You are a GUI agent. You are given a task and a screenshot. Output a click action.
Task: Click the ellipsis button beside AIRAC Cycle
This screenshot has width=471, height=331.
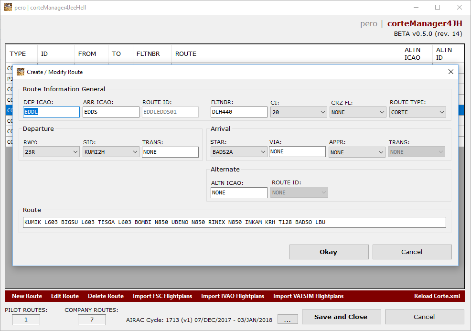(x=288, y=319)
